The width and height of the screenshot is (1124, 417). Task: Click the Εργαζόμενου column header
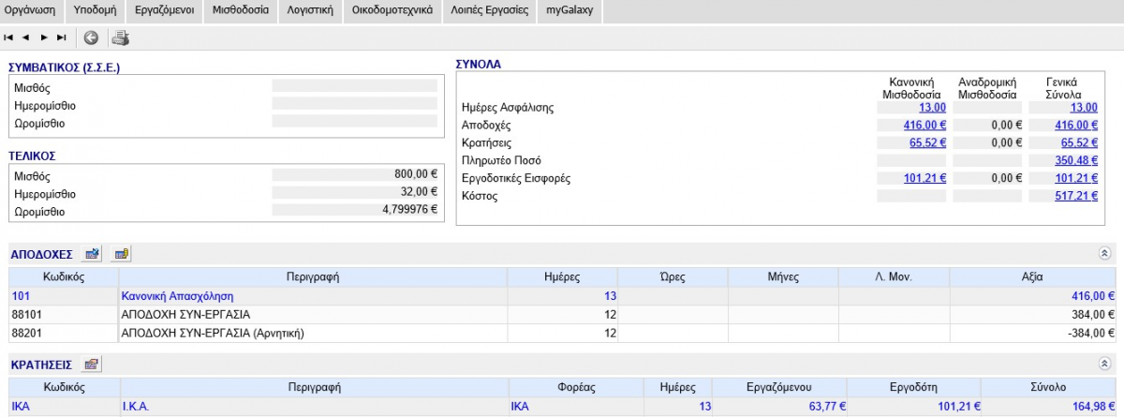[x=779, y=387]
